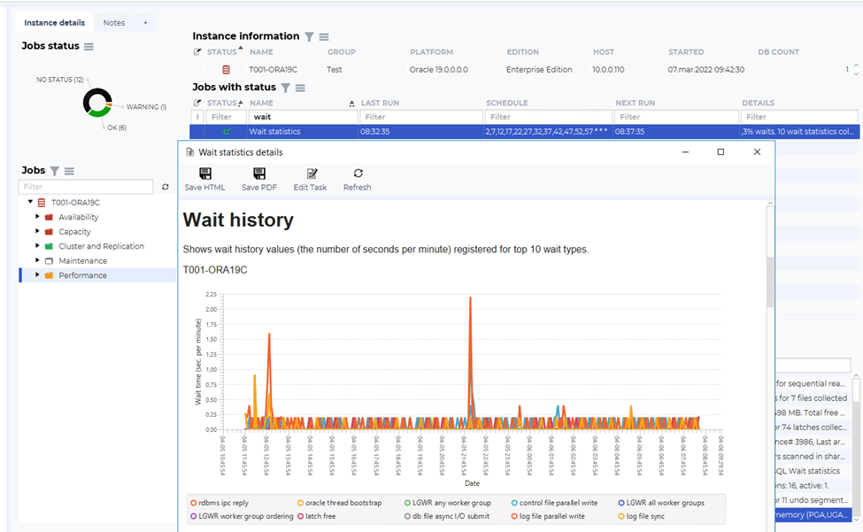Refresh the Wait statistics details
The image size is (863, 532).
click(x=358, y=174)
